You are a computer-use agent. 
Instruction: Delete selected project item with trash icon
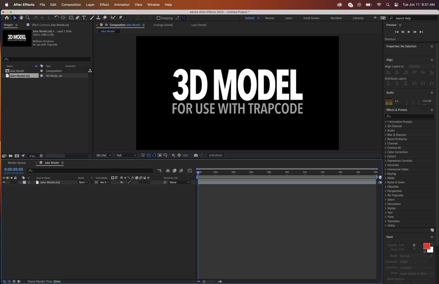[x=41, y=156]
